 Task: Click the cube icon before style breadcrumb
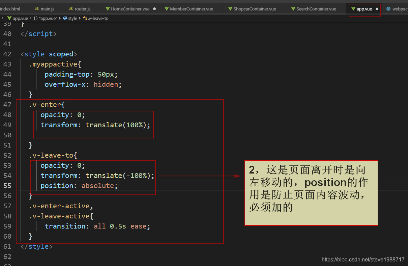tap(65, 18)
